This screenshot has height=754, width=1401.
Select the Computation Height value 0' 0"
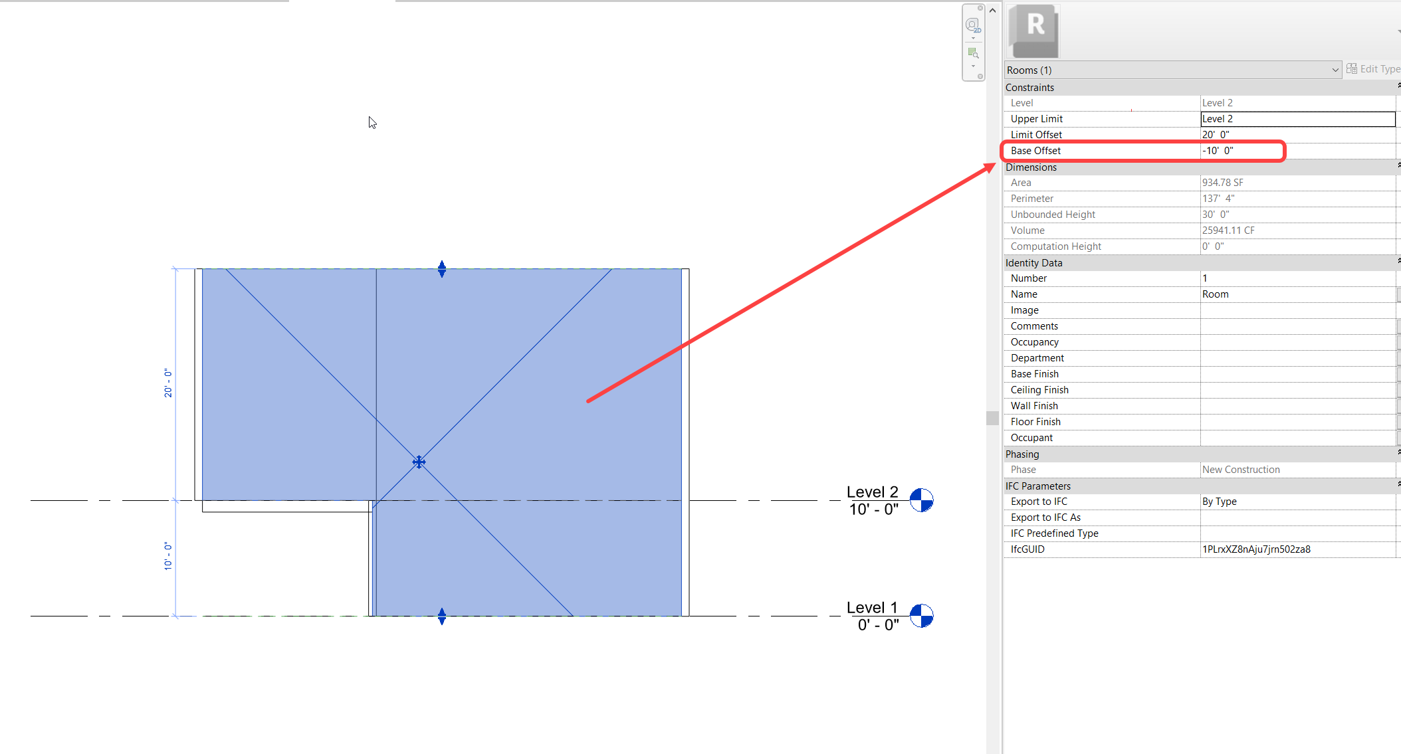pos(1213,246)
